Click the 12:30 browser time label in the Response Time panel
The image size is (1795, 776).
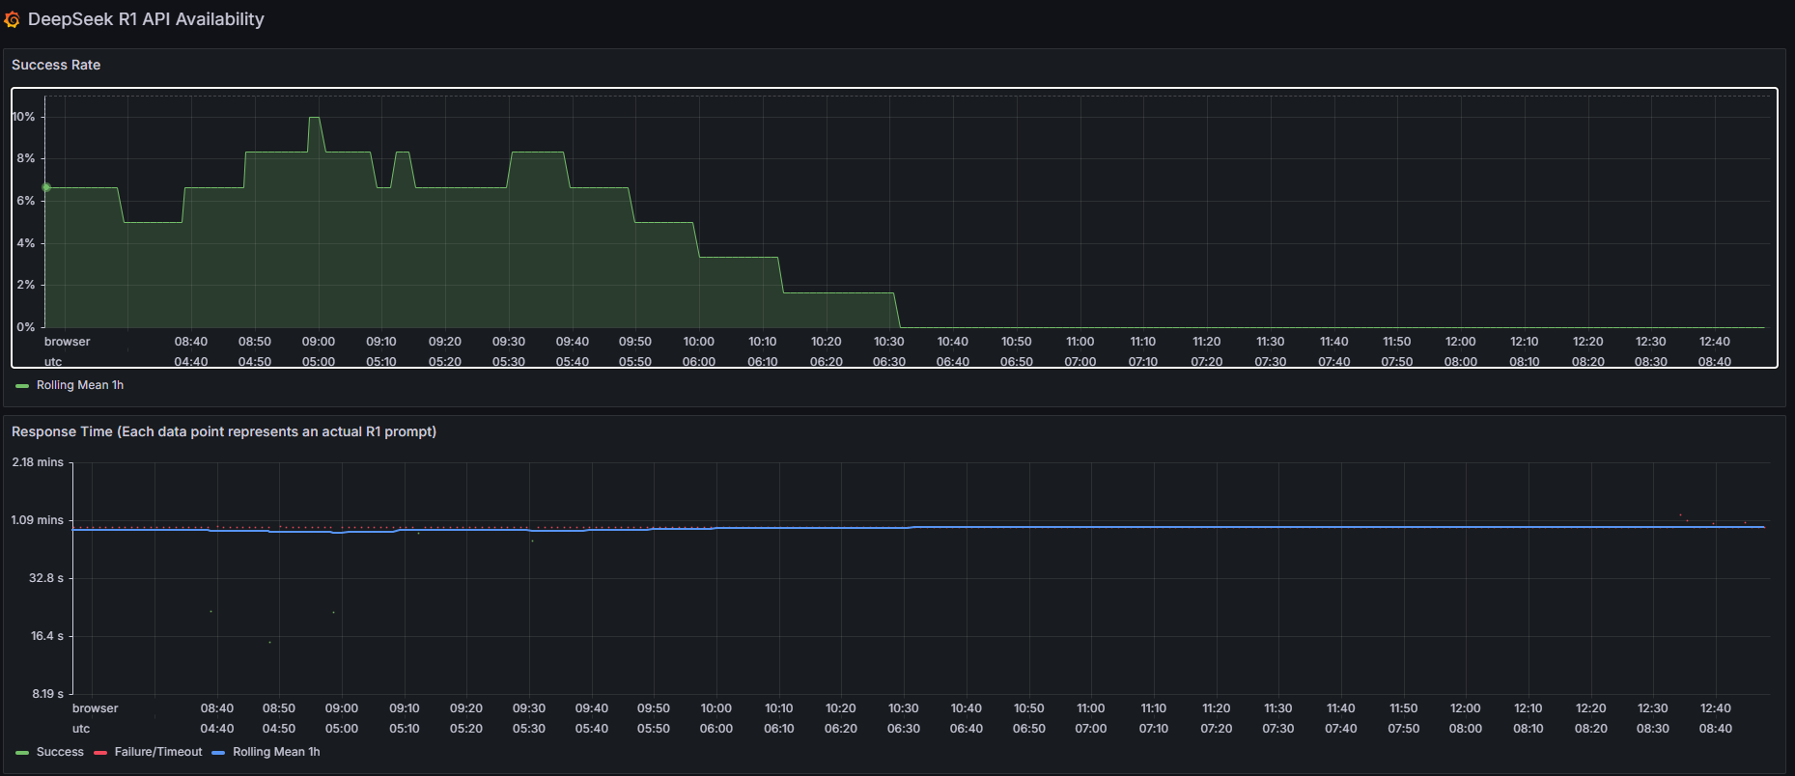pos(1653,708)
